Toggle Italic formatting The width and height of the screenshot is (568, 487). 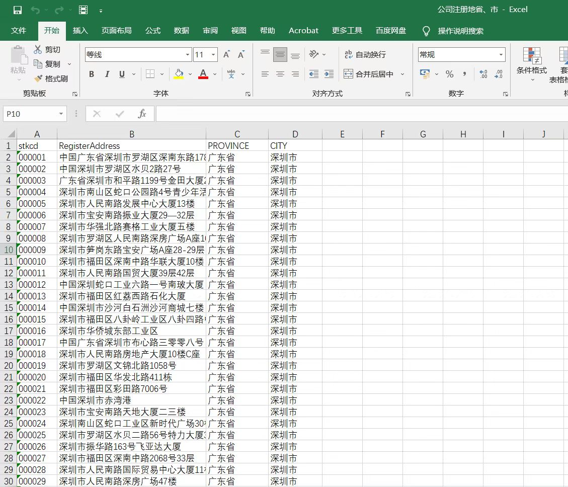(x=107, y=74)
